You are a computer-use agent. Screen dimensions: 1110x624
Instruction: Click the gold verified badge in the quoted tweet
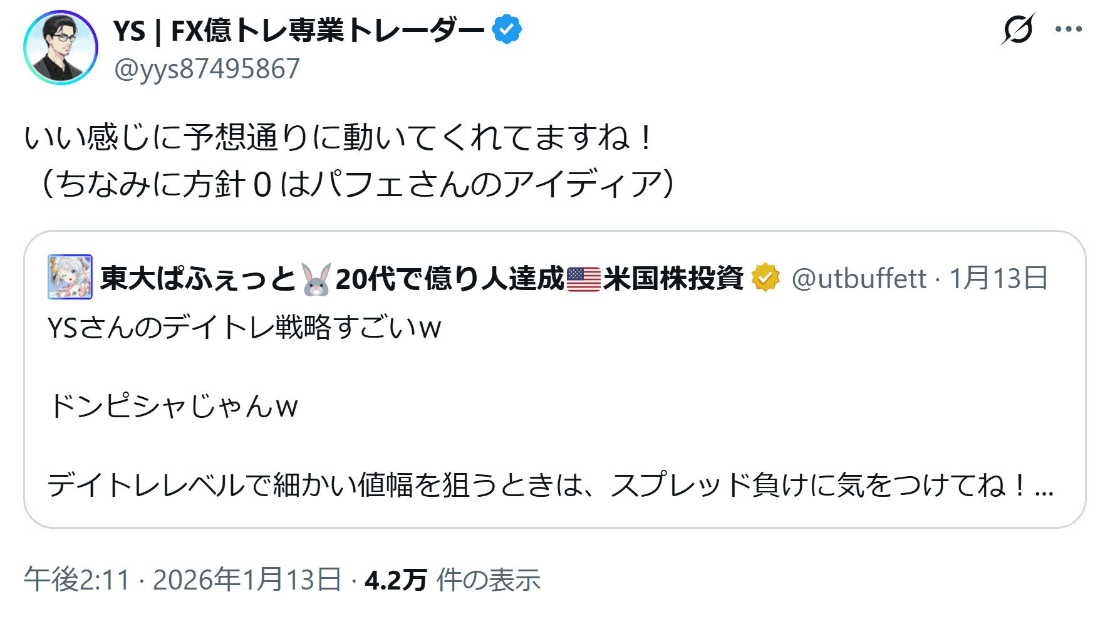765,278
